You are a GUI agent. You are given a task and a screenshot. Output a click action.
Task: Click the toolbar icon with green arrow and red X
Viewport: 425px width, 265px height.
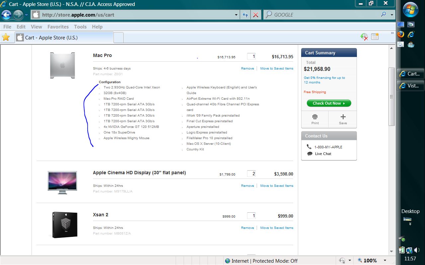click(364, 37)
